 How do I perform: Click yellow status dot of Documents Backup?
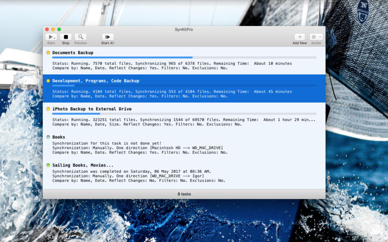48,53
